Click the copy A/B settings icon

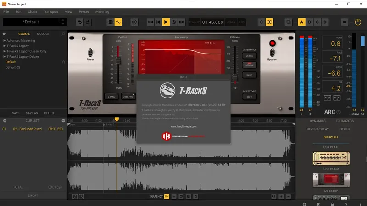point(289,22)
